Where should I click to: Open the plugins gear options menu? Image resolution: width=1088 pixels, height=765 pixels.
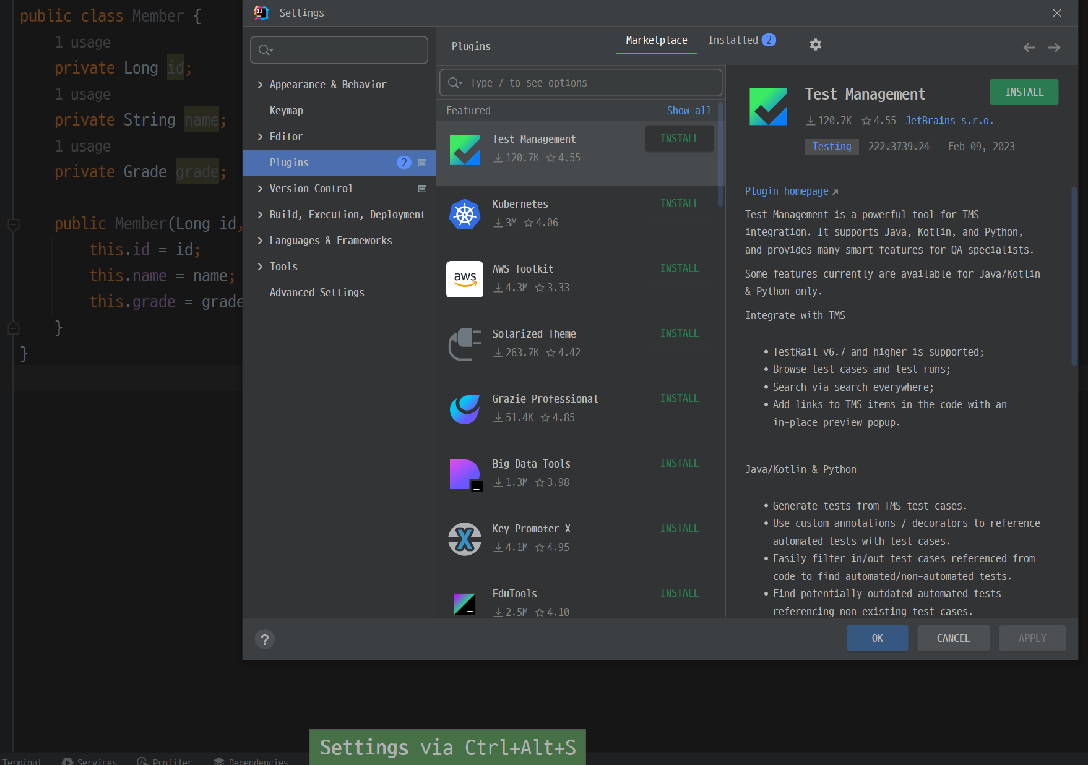tap(816, 45)
